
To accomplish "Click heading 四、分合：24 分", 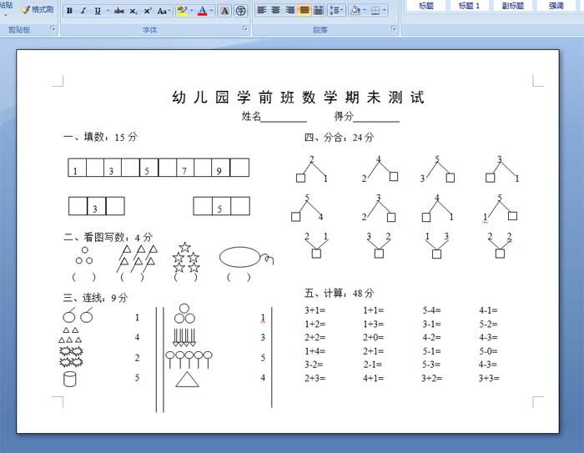I will 339,138.
